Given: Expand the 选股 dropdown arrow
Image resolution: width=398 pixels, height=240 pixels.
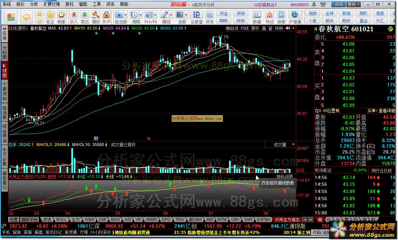Looking at the screenshot, I should coord(186,15).
